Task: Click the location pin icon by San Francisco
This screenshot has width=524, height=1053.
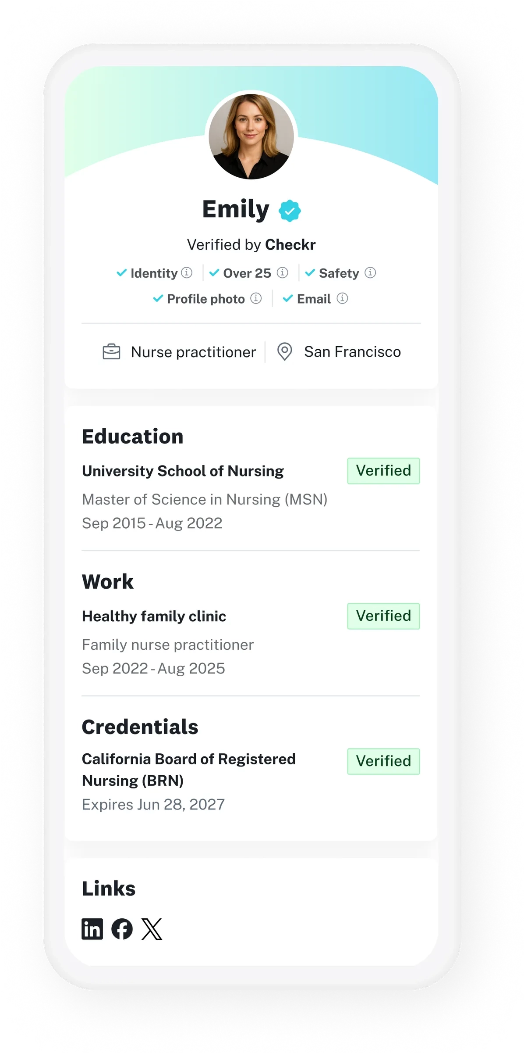Action: click(285, 352)
